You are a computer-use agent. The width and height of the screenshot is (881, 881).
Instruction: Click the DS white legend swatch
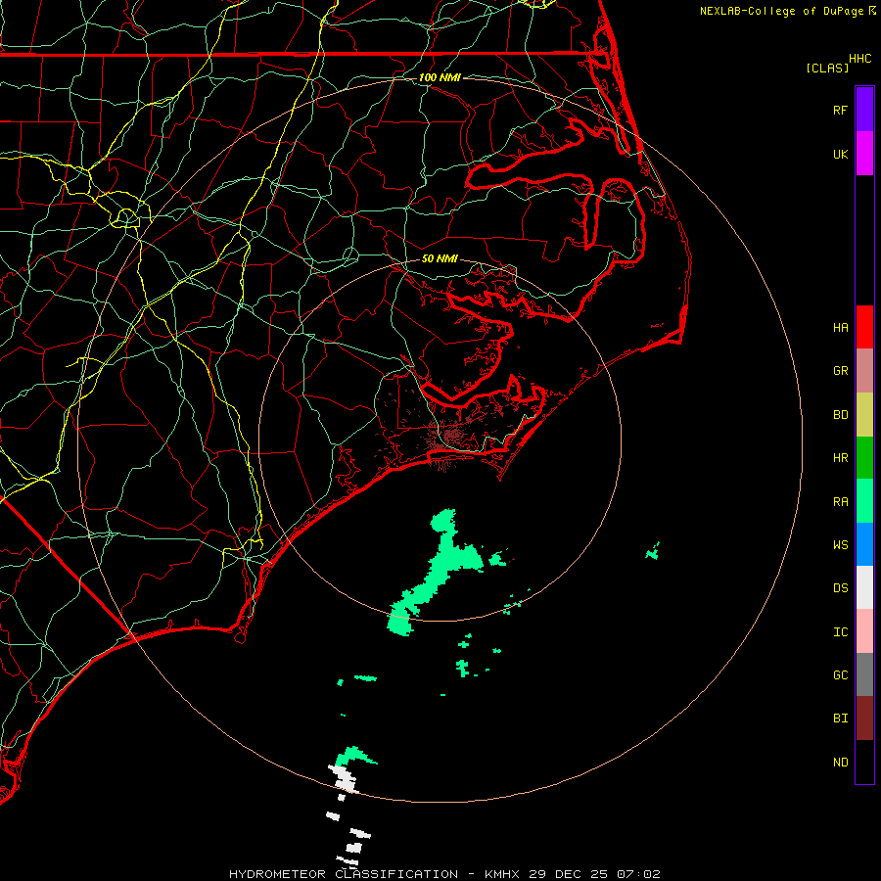[x=864, y=587]
